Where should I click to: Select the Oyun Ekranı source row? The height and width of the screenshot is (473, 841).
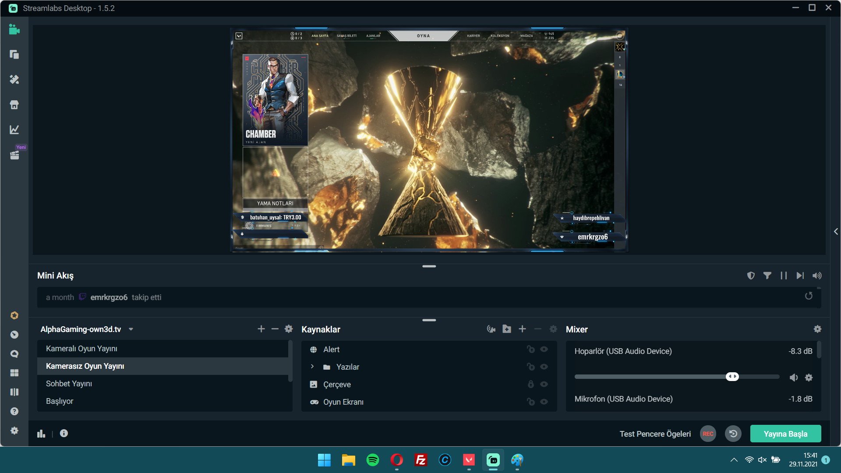click(429, 402)
